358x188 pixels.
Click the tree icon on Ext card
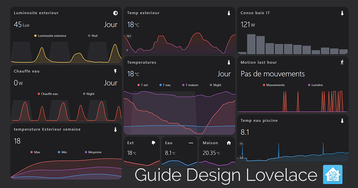153,143
